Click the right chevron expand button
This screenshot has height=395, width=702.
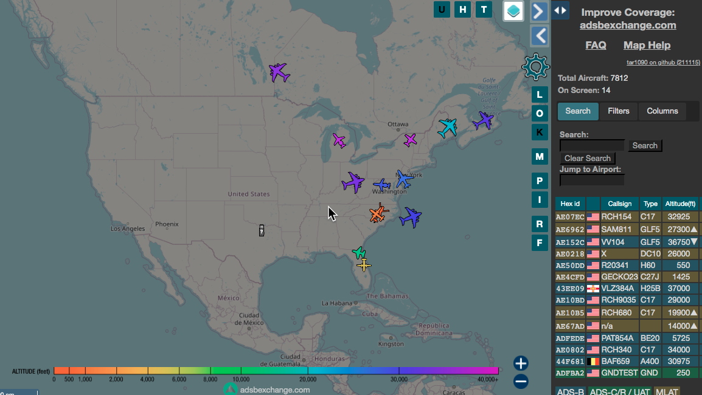(x=540, y=11)
